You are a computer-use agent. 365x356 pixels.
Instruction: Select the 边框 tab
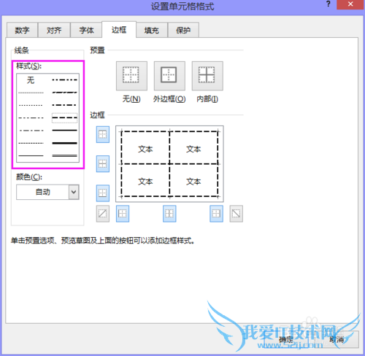[x=119, y=30]
